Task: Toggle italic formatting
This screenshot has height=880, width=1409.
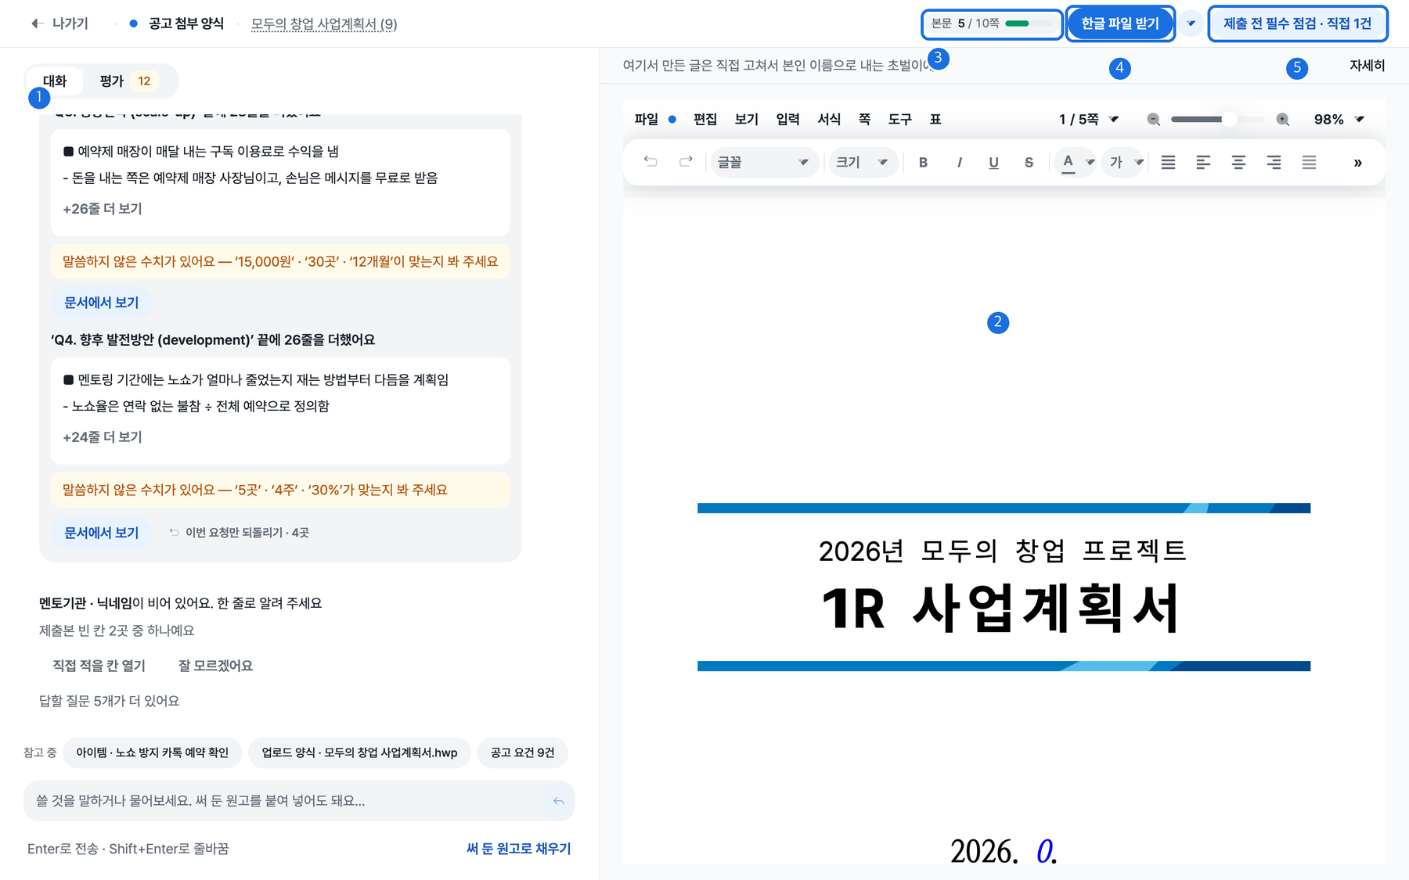Action: point(959,163)
